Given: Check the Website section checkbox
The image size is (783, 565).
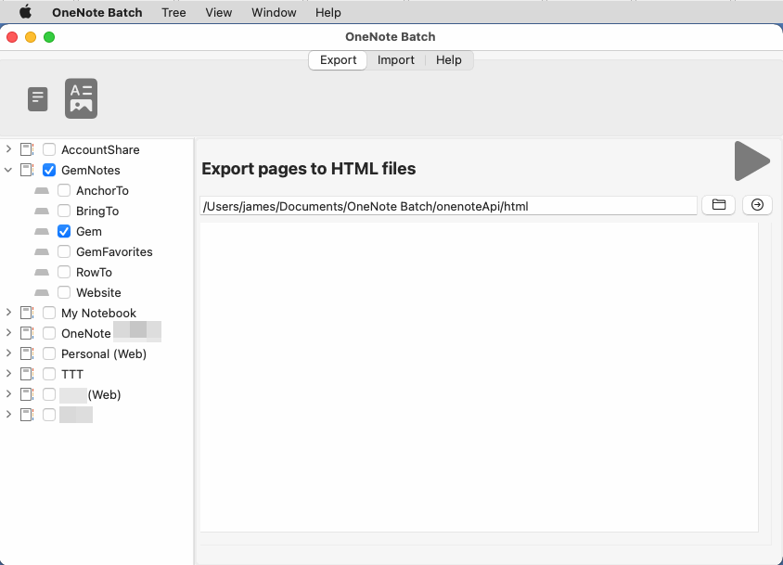Looking at the screenshot, I should coord(64,292).
